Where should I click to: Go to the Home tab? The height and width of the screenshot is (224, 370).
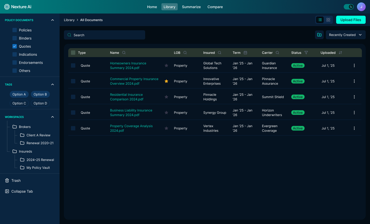(x=152, y=7)
